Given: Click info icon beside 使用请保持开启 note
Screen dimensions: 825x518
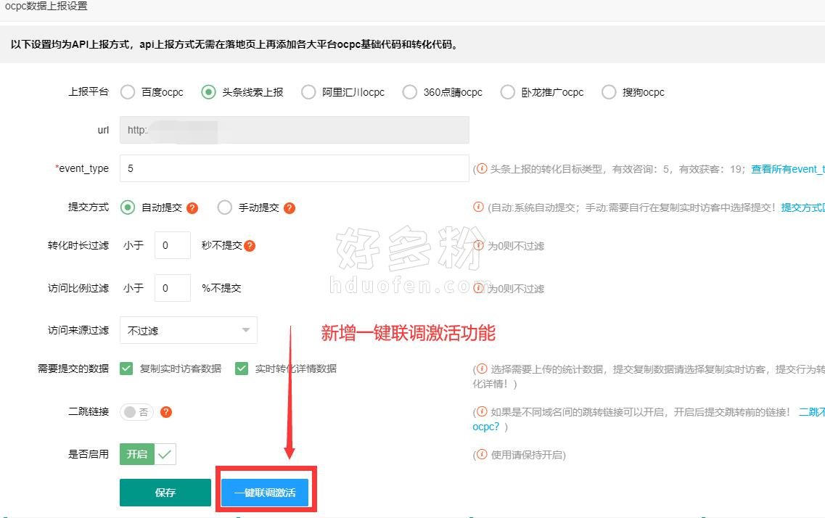Looking at the screenshot, I should click(x=480, y=455).
